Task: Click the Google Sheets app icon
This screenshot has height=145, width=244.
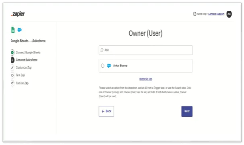Action: (x=13, y=30)
